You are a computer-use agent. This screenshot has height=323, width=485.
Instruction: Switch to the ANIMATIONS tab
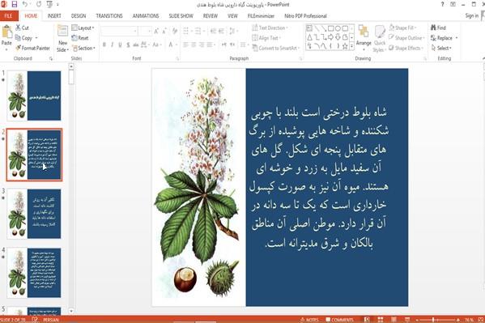click(146, 15)
